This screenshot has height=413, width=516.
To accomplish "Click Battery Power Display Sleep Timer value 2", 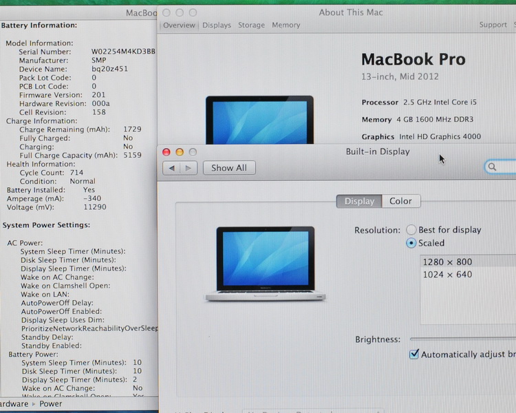I will 135,379.
